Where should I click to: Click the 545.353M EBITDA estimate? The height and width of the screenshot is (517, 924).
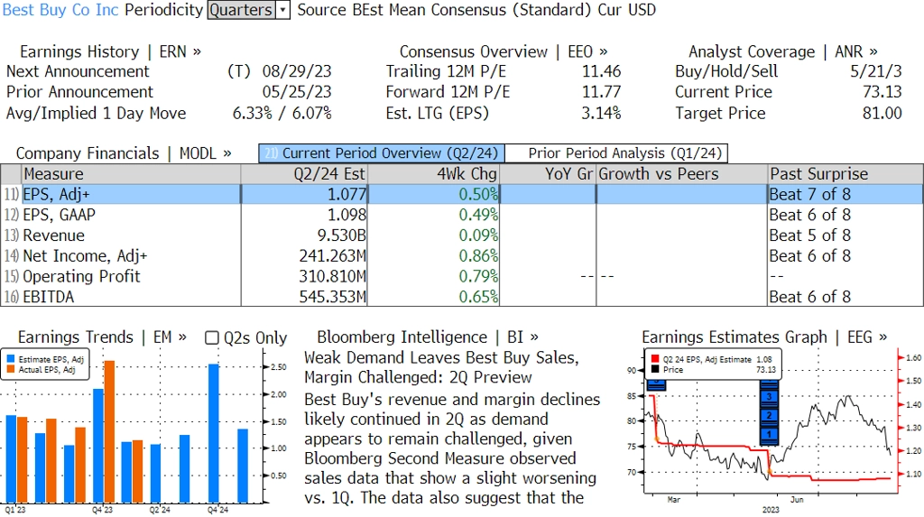tap(332, 297)
